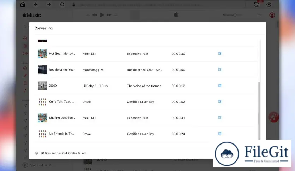The height and width of the screenshot is (171, 295).
Task: Open the conversion history icon
Action: (x=257, y=5)
